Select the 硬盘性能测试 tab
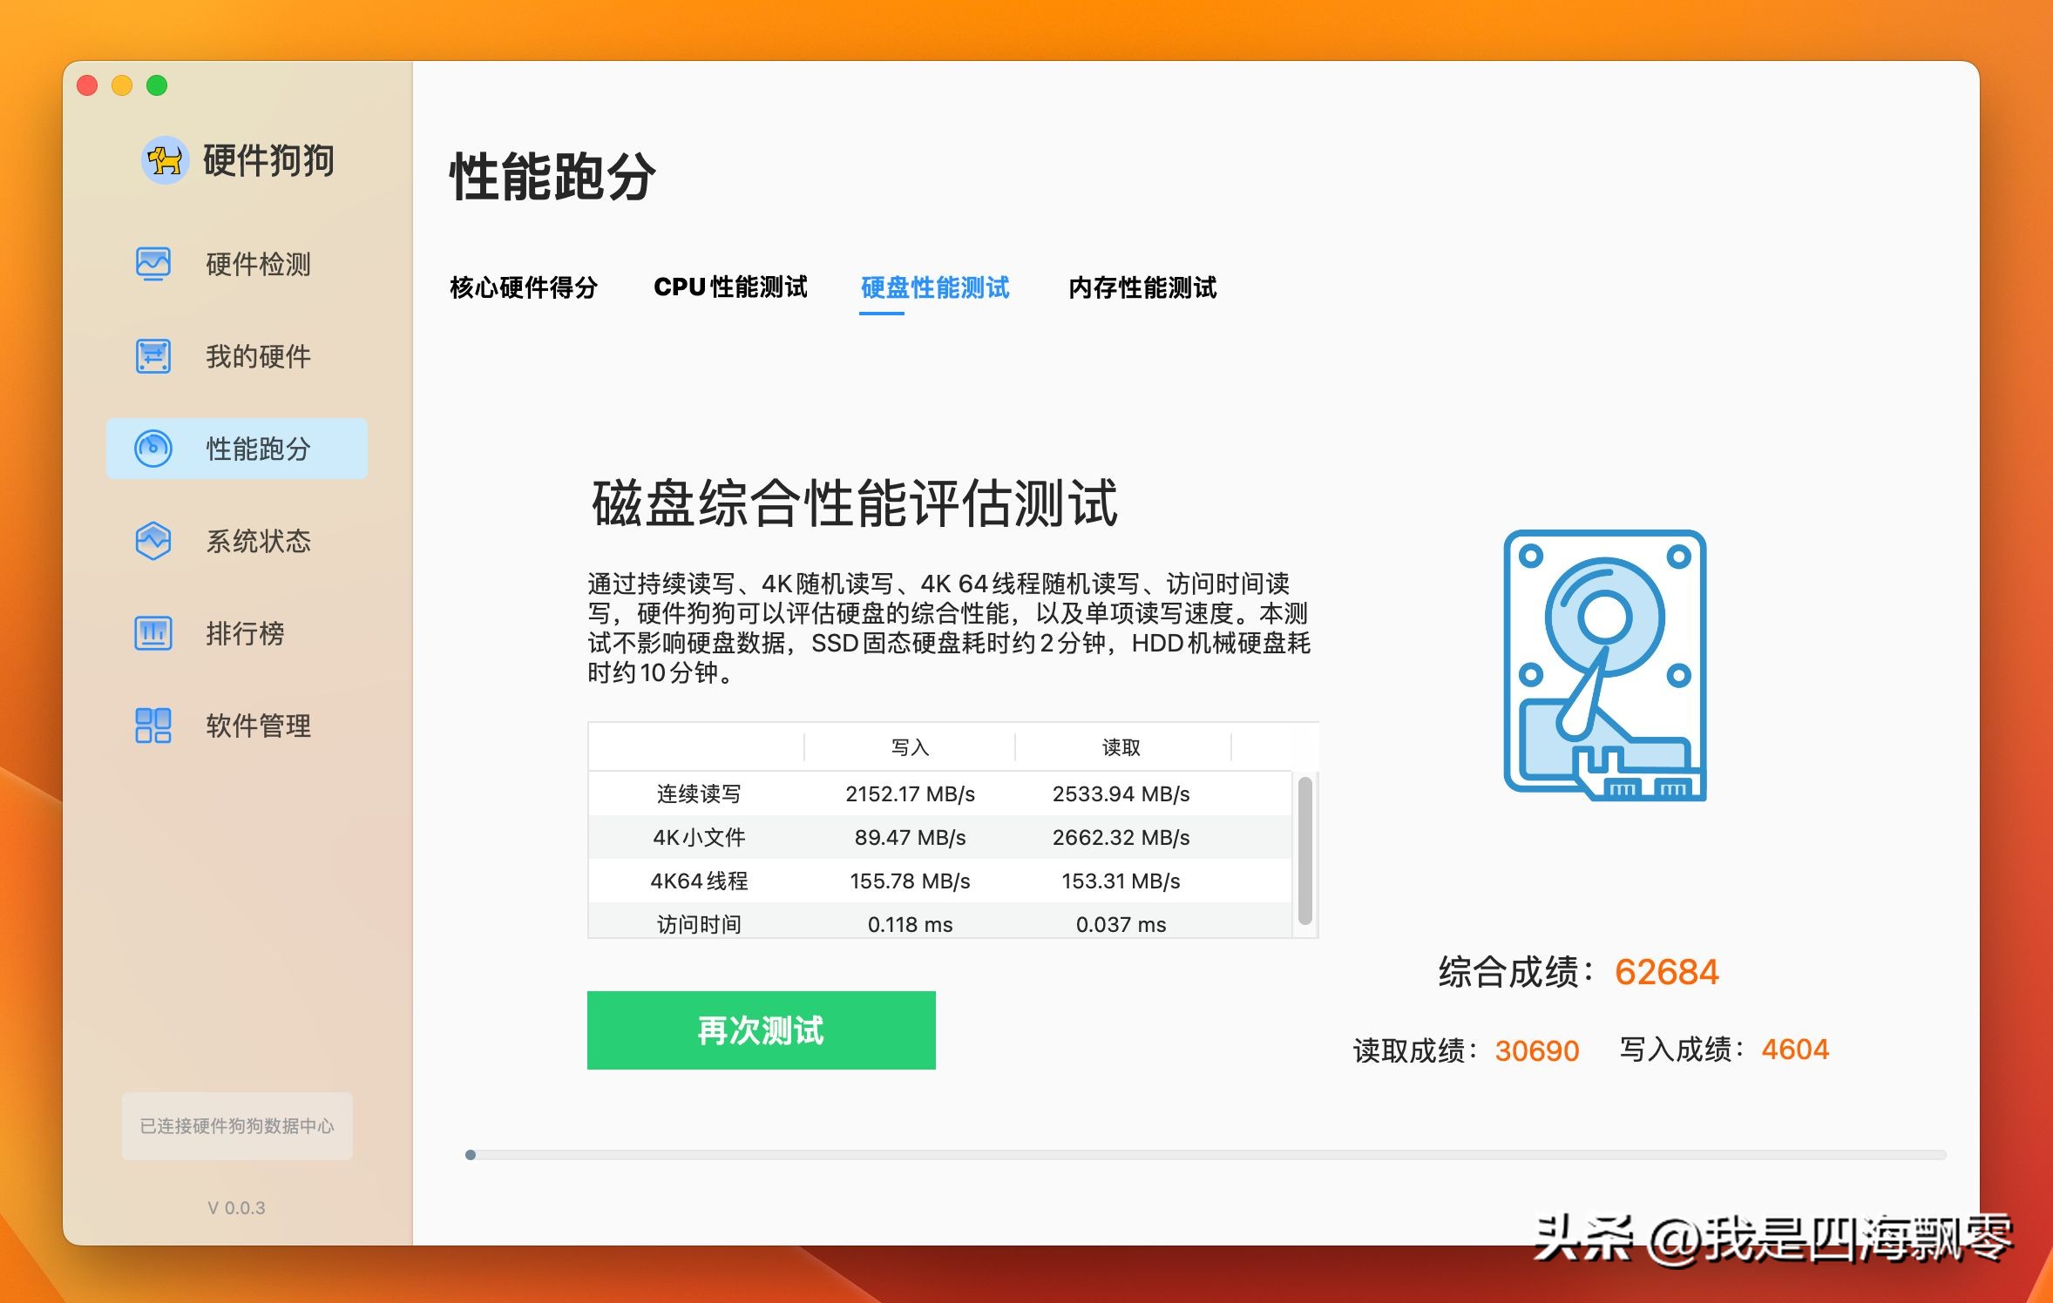 click(935, 287)
